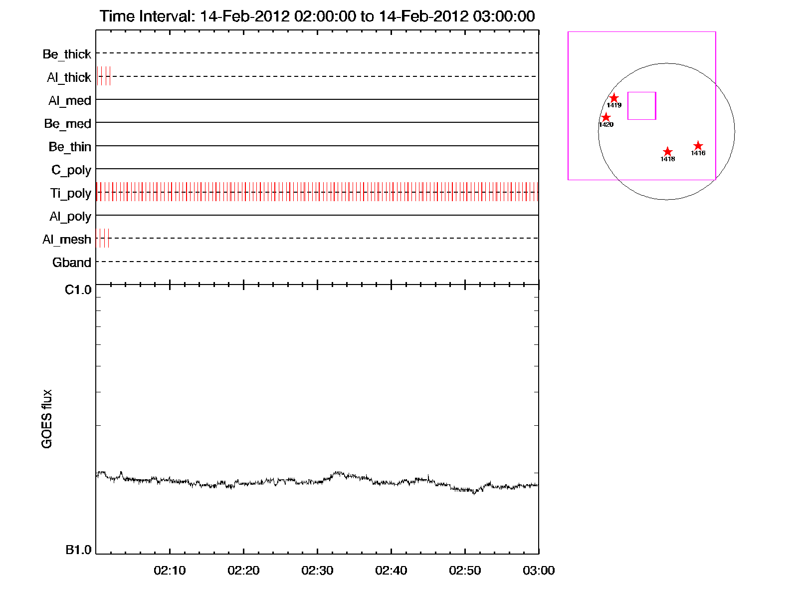Click the Gband filter label

72,263
